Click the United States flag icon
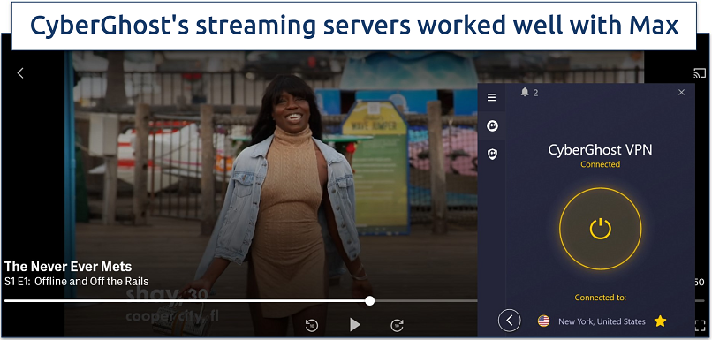712x340 pixels. (543, 321)
